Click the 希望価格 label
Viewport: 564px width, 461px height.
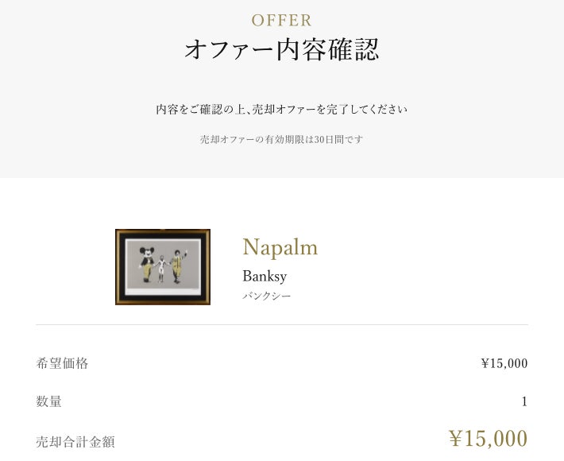point(62,363)
